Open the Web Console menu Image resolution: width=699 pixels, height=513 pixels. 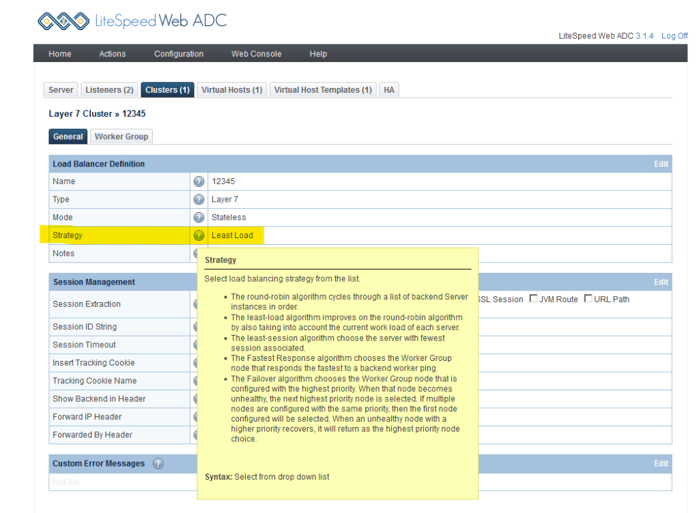[257, 54]
